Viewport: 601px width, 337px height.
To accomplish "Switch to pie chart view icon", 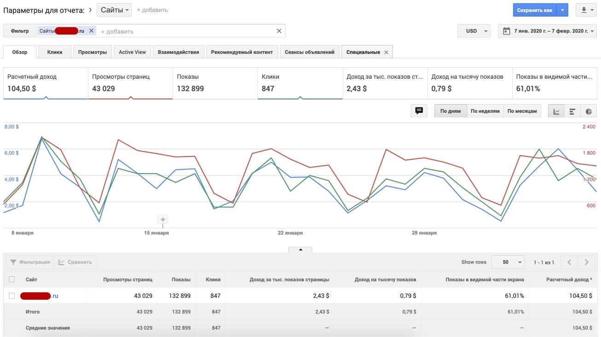I will [x=589, y=111].
